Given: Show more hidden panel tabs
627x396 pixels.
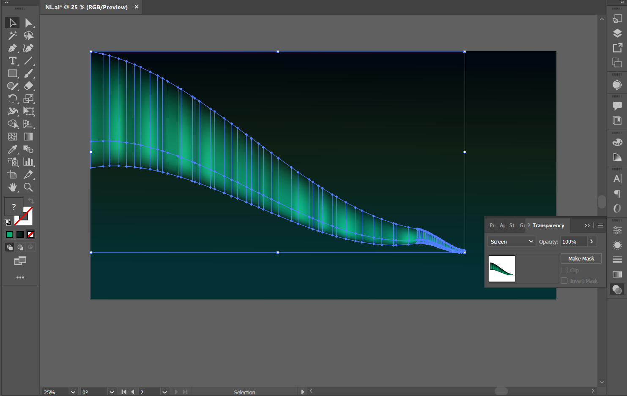Looking at the screenshot, I should click(587, 225).
